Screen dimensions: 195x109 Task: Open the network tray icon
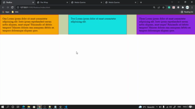click(167, 107)
